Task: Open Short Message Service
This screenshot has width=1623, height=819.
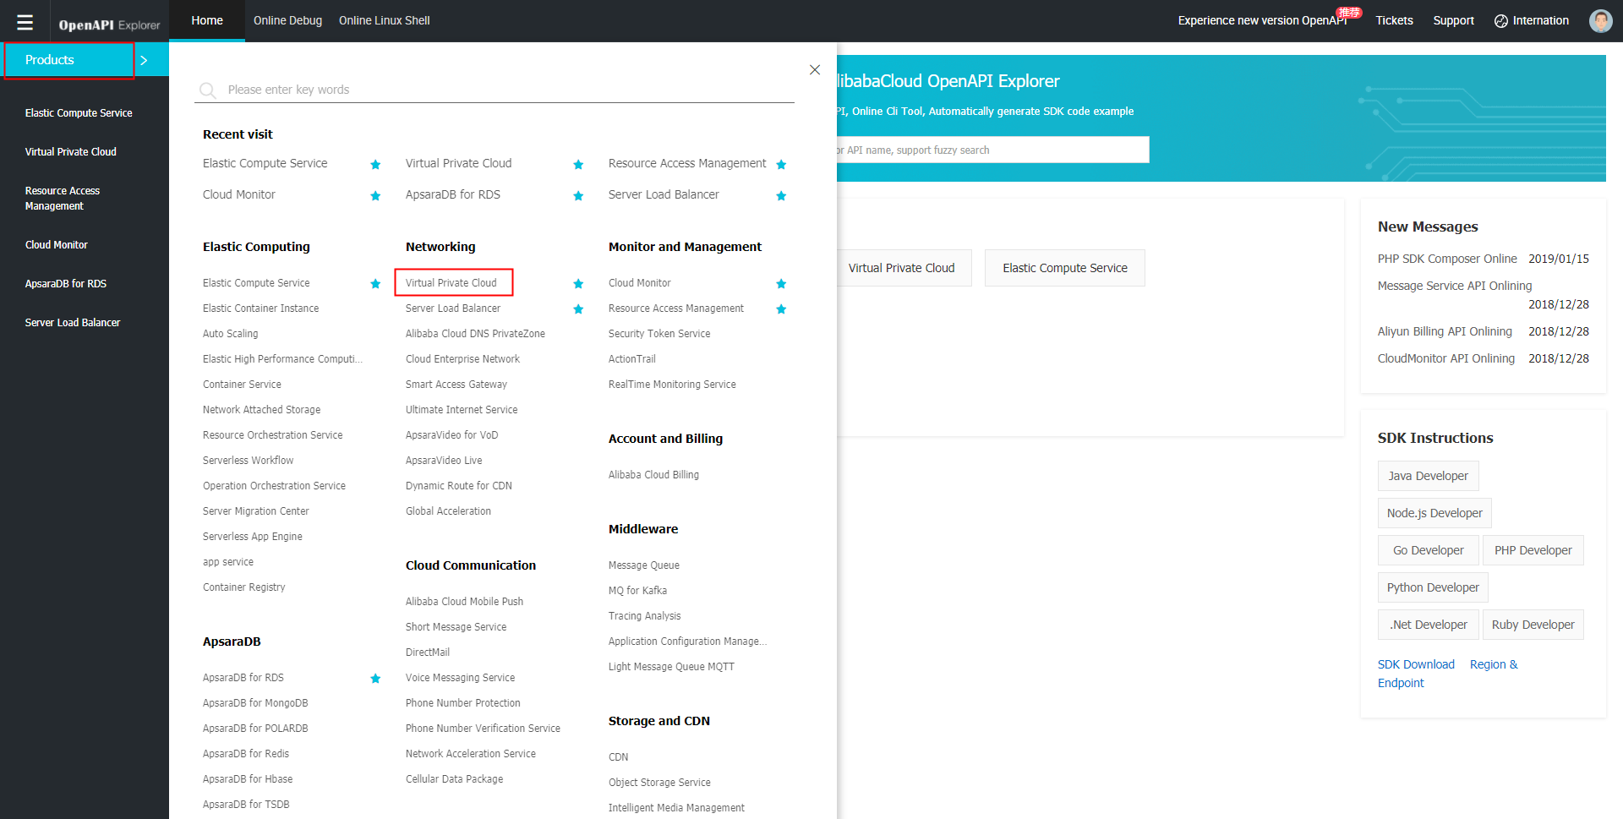Action: [456, 627]
